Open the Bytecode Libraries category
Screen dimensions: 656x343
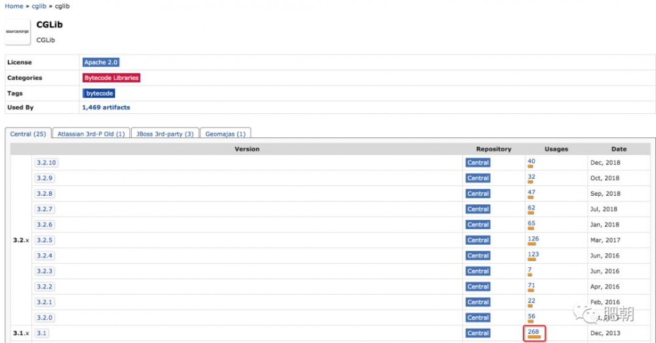pyautogui.click(x=112, y=78)
